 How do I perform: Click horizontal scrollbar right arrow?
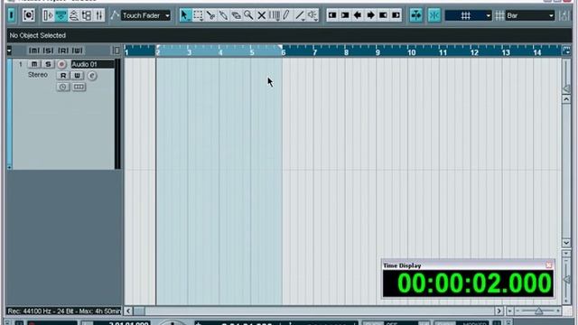pos(499,311)
